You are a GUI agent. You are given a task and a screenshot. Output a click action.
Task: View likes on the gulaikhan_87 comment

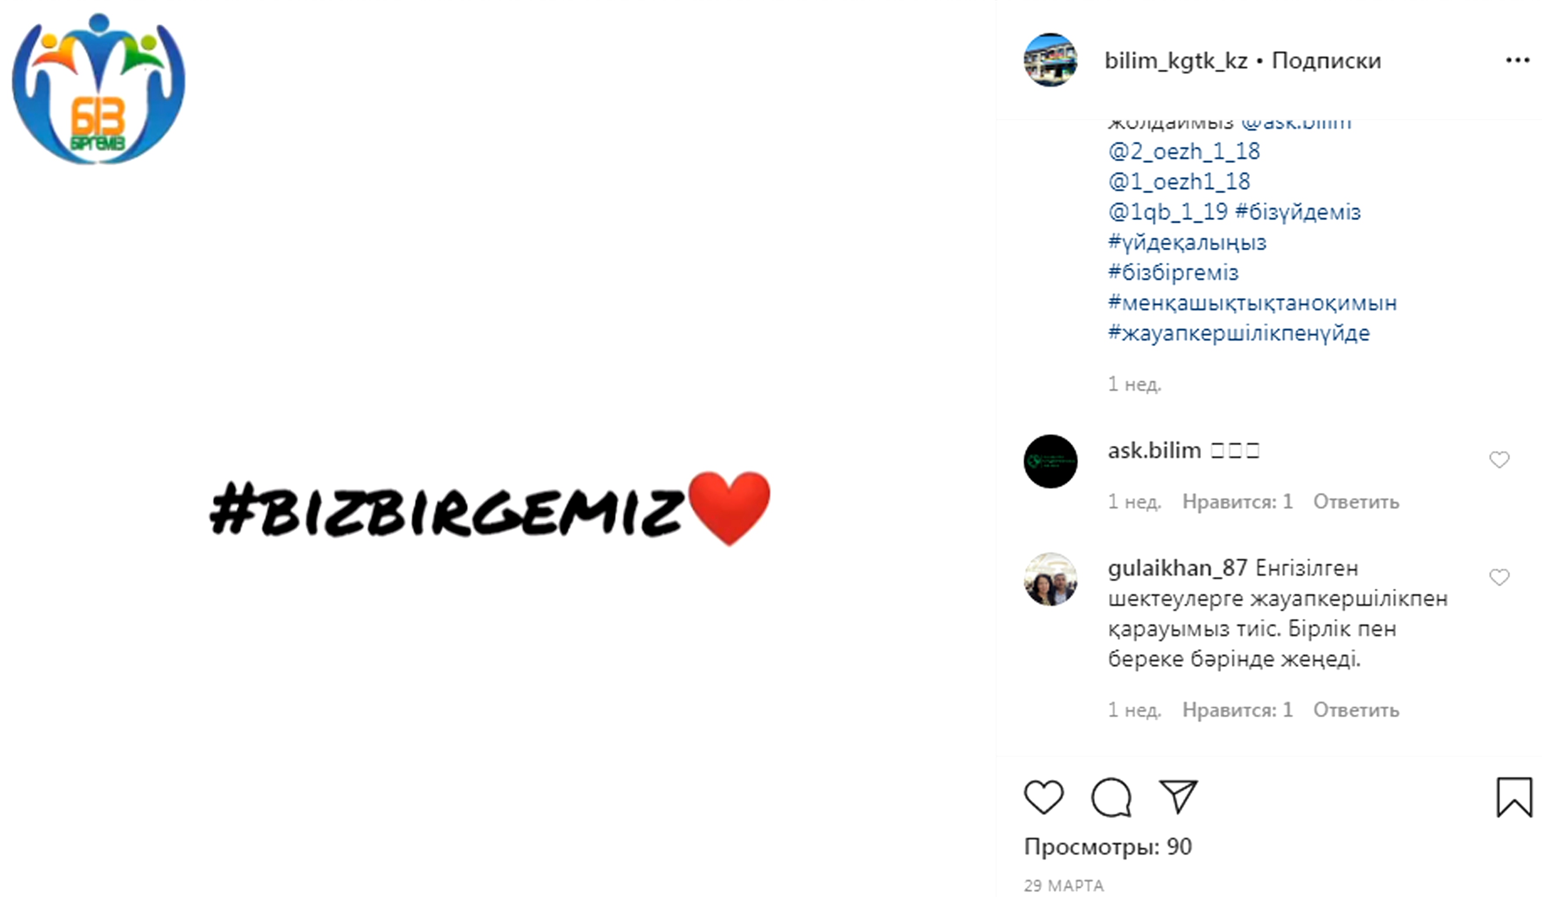(1237, 710)
